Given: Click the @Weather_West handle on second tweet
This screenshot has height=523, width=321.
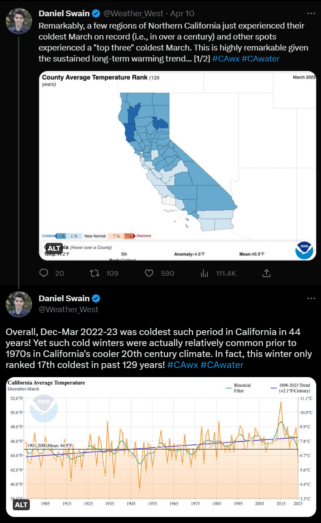Looking at the screenshot, I should pos(69,310).
